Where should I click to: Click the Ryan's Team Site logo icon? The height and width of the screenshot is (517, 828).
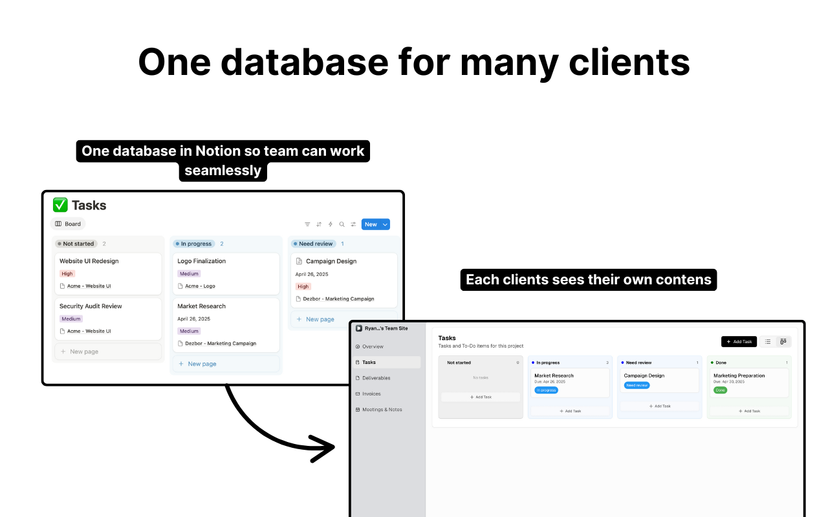click(x=359, y=328)
